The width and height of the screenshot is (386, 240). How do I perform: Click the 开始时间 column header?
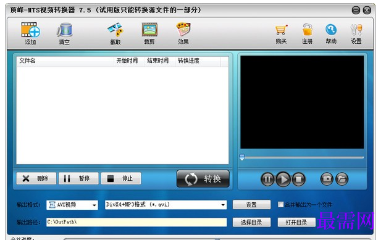pyautogui.click(x=129, y=60)
